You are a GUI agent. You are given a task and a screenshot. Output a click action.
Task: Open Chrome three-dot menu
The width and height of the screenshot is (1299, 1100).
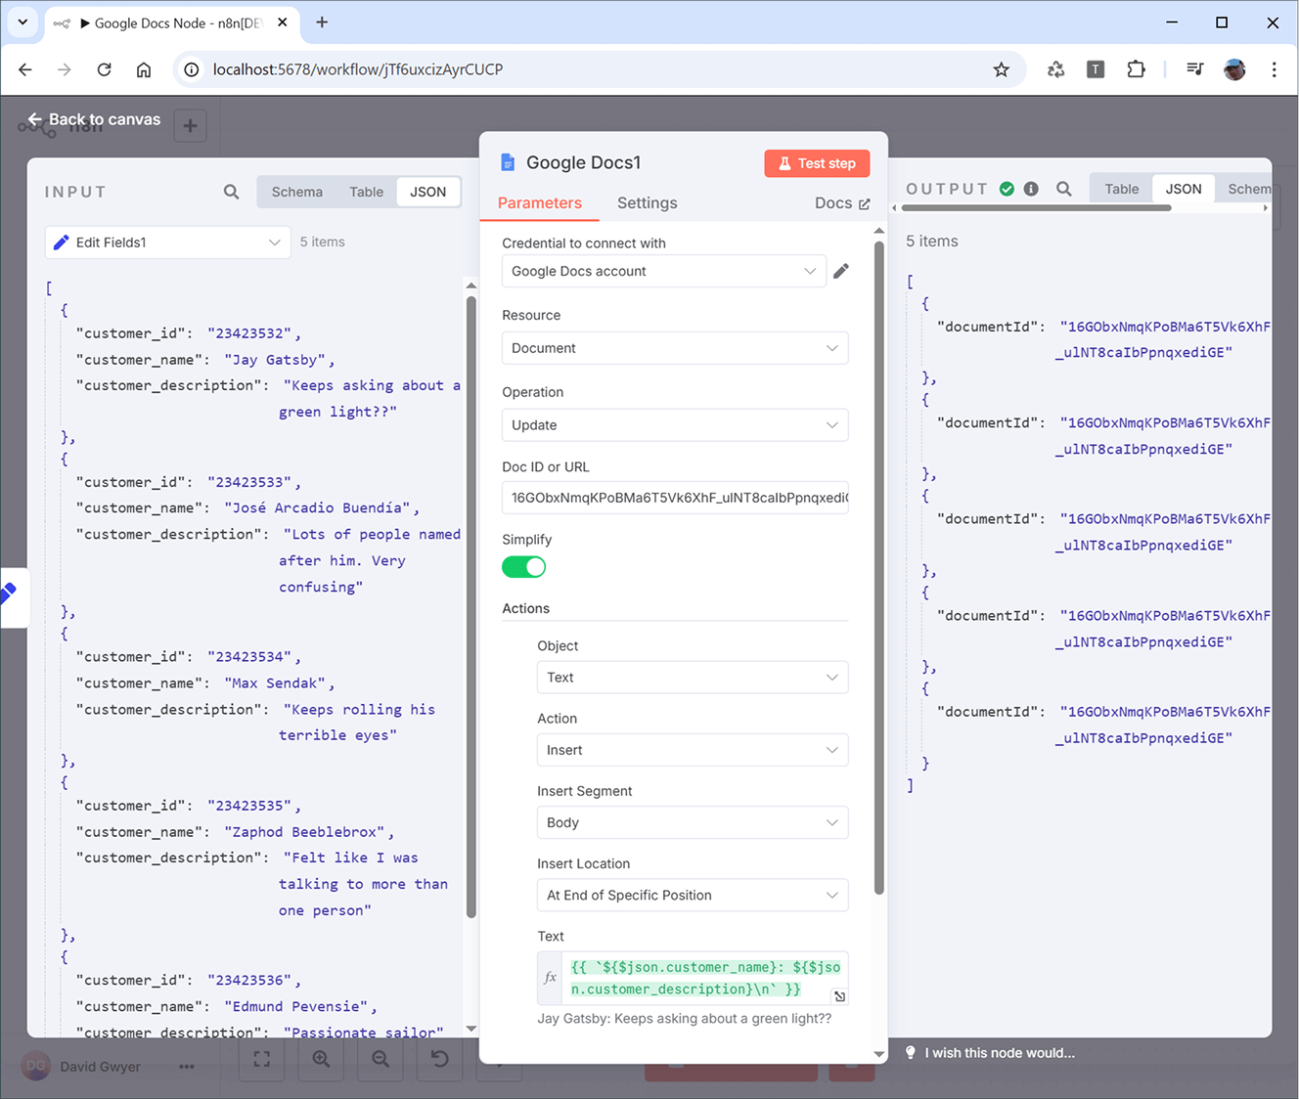[x=1274, y=69]
